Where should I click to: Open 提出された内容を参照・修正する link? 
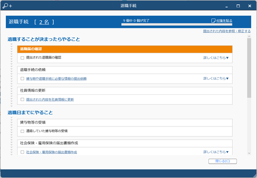click(227, 31)
